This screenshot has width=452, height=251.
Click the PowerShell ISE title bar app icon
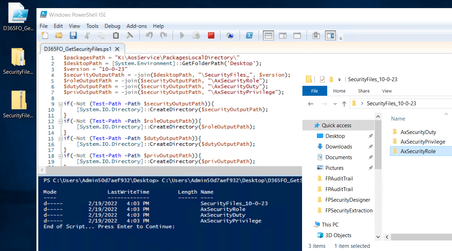44,15
